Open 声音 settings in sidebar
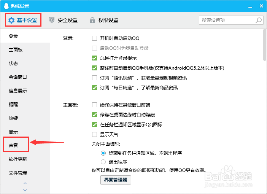This screenshot has width=267, height=194. click(x=25, y=145)
